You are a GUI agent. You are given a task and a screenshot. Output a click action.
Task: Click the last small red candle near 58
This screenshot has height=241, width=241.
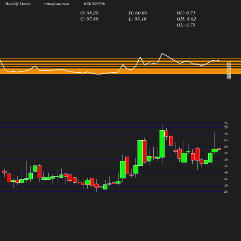(219, 149)
